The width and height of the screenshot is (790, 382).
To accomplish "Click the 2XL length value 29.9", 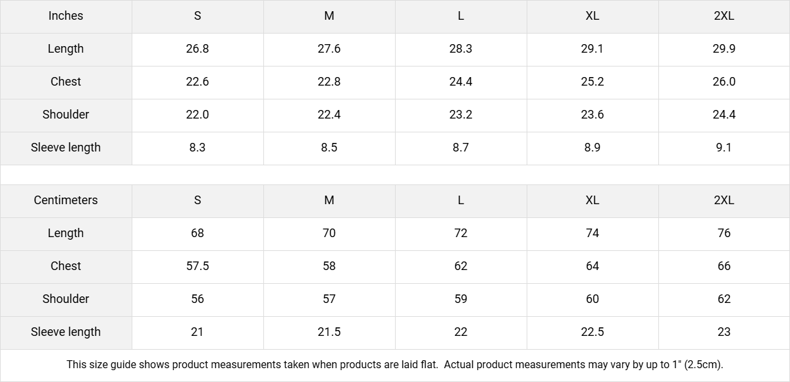I will pyautogui.click(x=724, y=49).
